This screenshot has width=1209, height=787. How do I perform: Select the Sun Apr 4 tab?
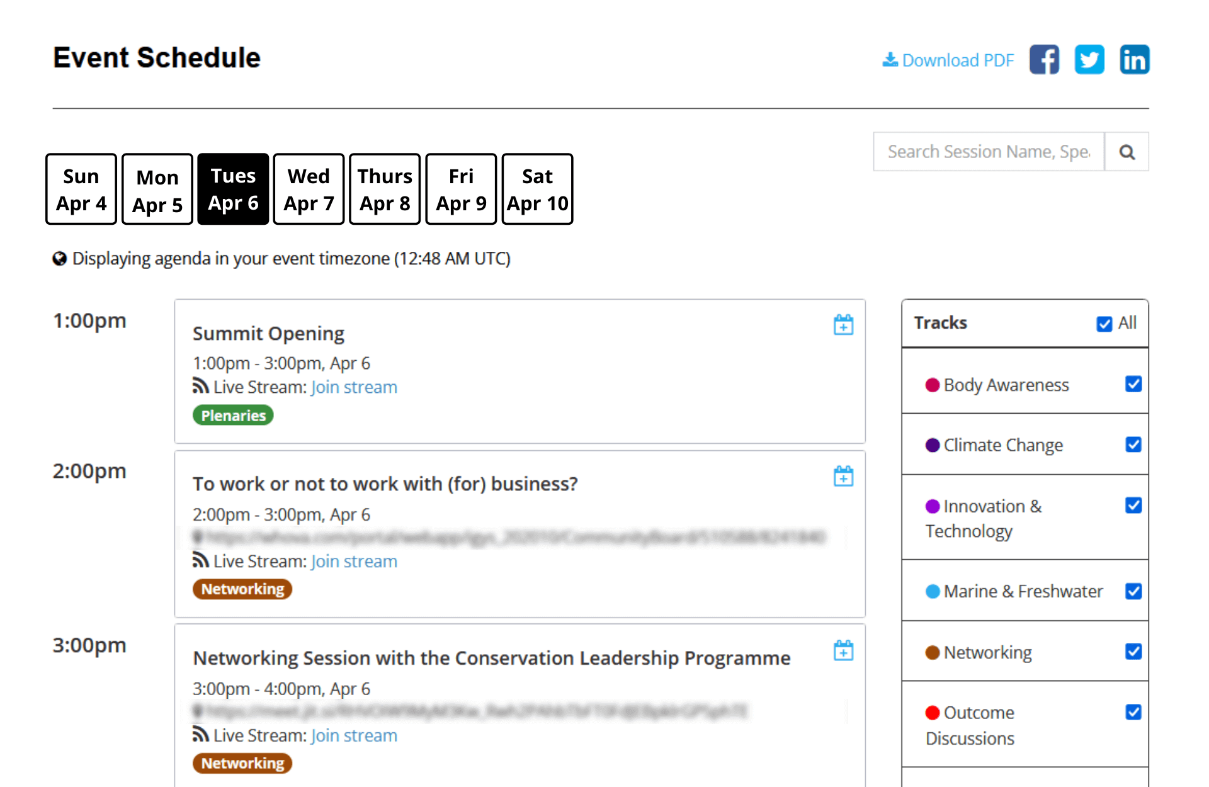(x=81, y=189)
